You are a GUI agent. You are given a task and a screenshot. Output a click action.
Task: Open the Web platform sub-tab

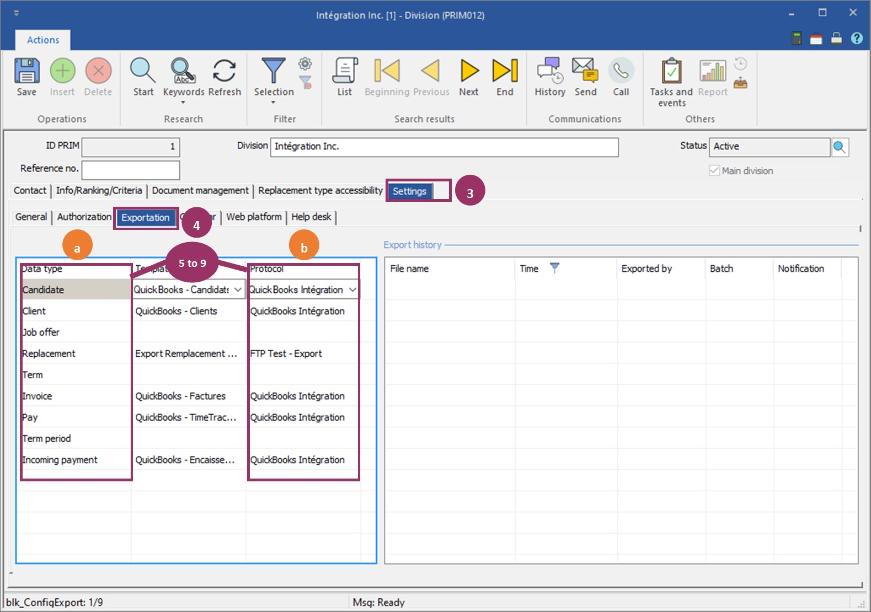pyautogui.click(x=254, y=217)
